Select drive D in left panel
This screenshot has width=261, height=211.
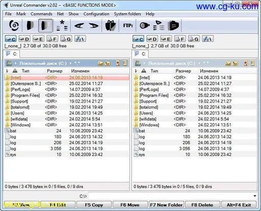(24, 39)
